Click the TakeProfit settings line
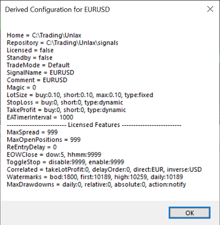Viewport: 220px width, 225px height. click(67, 110)
